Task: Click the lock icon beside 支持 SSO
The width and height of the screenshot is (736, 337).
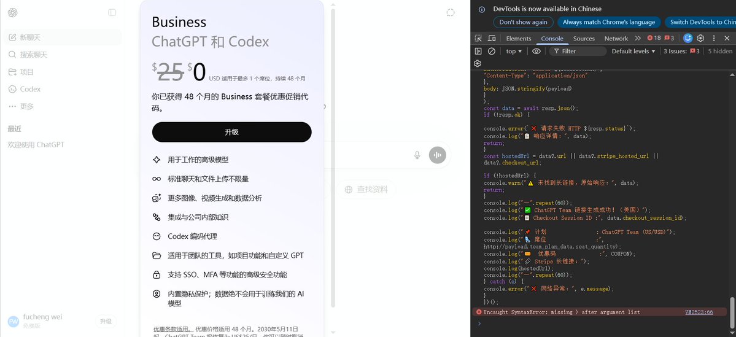Action: pyautogui.click(x=157, y=274)
